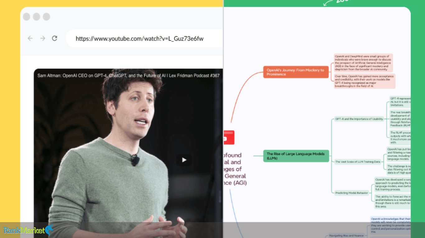
Task: Select the 'Predicting Model Behavior' node
Action: [x=351, y=193]
